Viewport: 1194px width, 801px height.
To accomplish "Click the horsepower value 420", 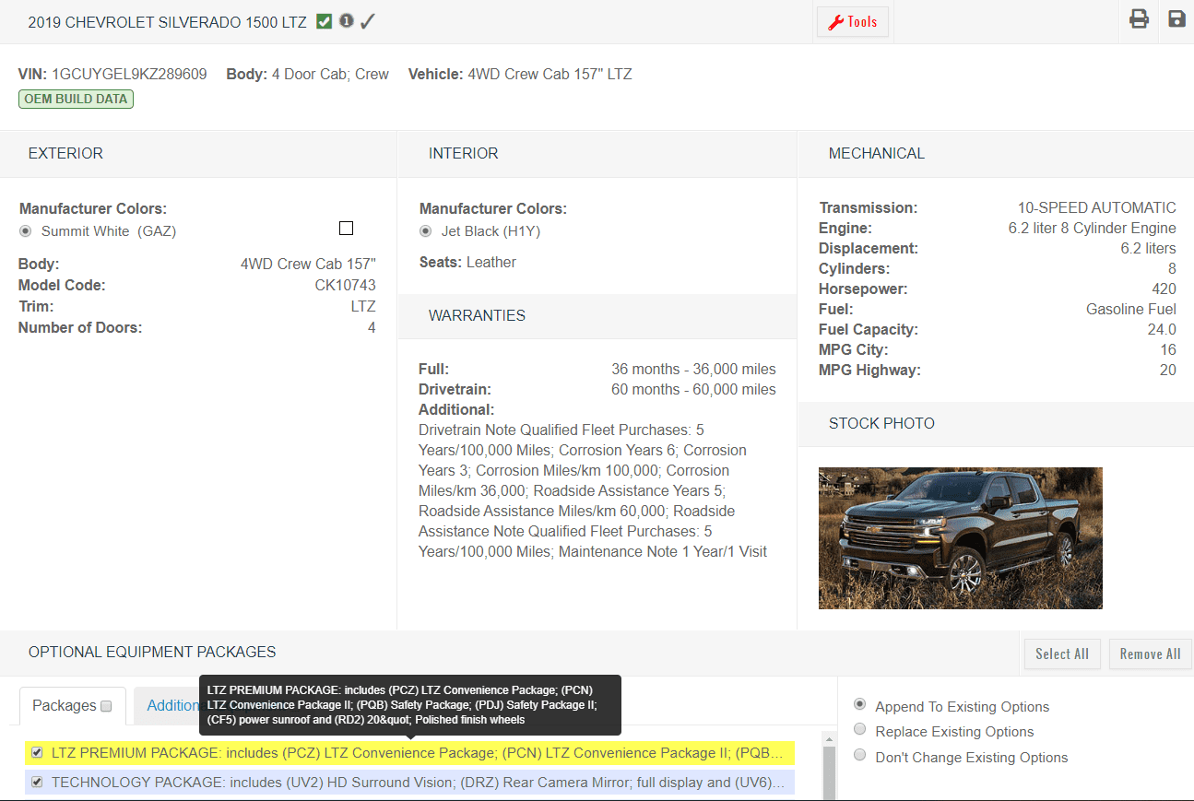I will [1164, 289].
